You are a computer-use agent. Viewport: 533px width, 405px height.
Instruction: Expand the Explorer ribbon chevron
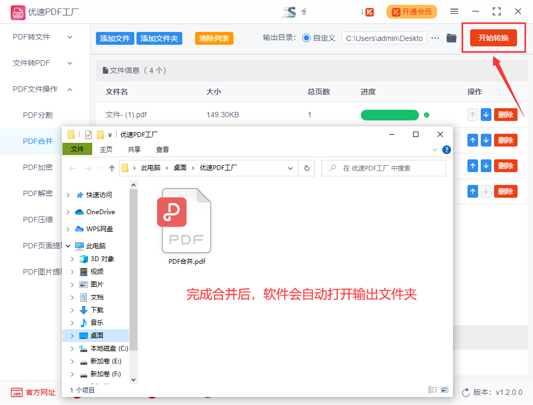click(435, 150)
